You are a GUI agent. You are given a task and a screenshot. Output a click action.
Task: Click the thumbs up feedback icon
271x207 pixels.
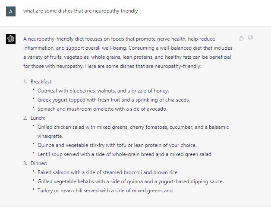point(241,38)
